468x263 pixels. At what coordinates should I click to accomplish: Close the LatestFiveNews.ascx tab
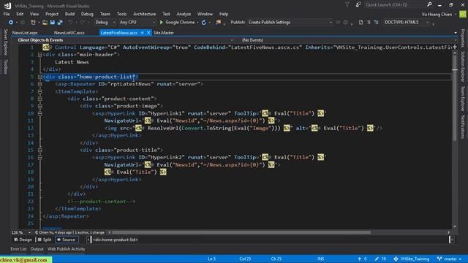point(148,33)
